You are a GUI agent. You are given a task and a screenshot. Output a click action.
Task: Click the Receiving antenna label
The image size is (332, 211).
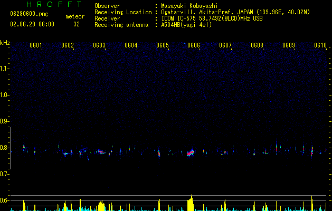click(x=121, y=25)
